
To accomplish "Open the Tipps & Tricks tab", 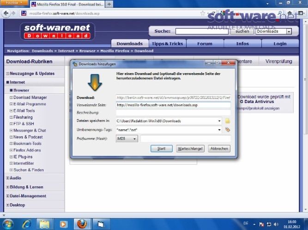I will coord(167,43).
